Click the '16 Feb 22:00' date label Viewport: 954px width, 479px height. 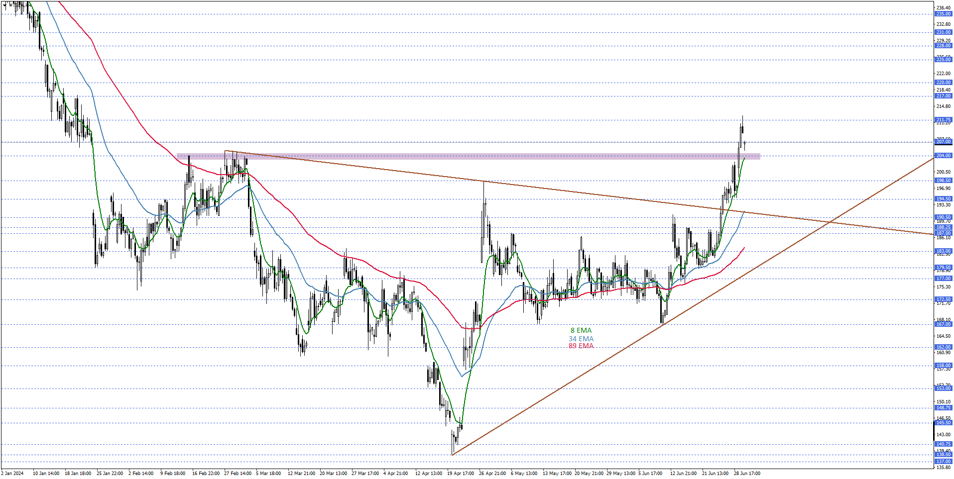(x=206, y=474)
